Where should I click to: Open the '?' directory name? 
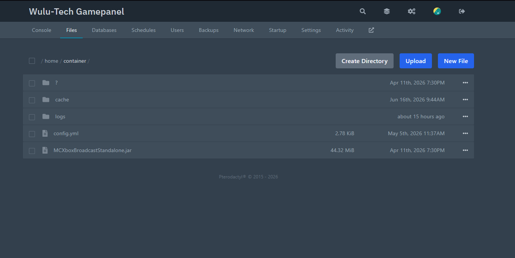[x=56, y=83]
